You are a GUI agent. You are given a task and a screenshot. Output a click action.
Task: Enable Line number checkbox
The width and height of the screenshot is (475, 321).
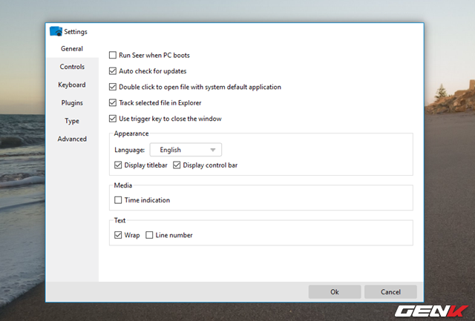point(150,235)
